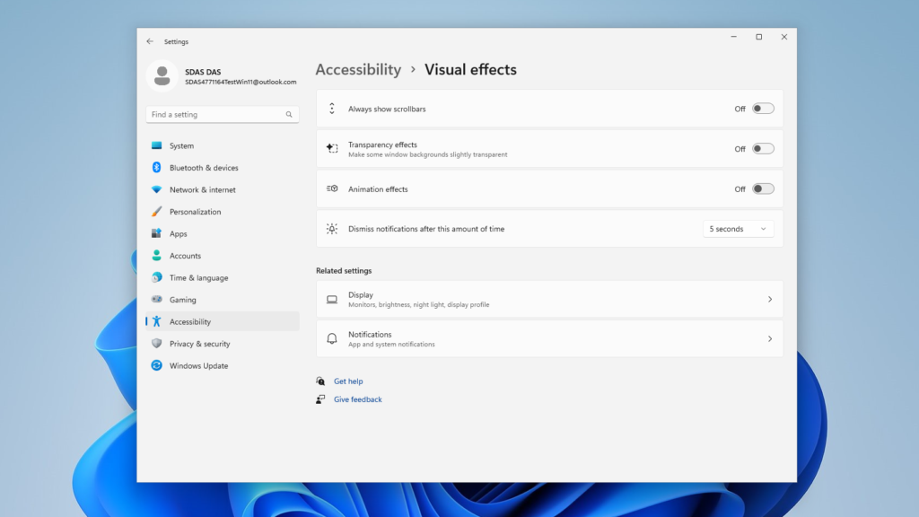Image resolution: width=919 pixels, height=517 pixels.
Task: Click the back arrow in Settings
Action: [150, 41]
